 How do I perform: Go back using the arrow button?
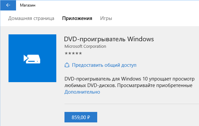(8, 5)
